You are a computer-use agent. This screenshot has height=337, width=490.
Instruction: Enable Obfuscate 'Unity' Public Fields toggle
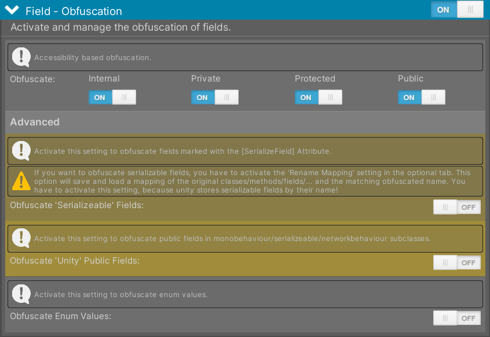[457, 262]
